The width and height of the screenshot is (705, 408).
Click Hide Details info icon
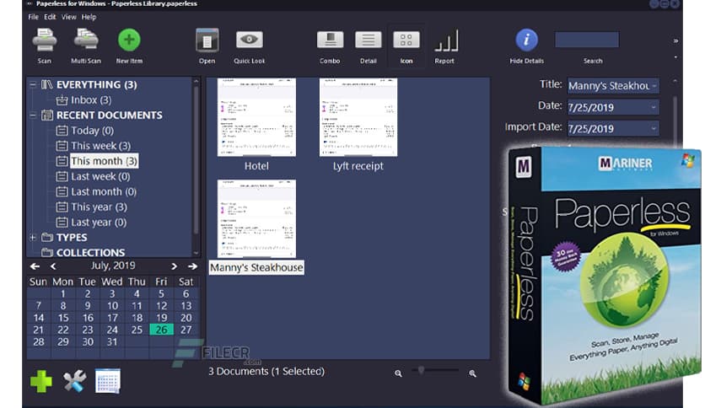pyautogui.click(x=526, y=40)
